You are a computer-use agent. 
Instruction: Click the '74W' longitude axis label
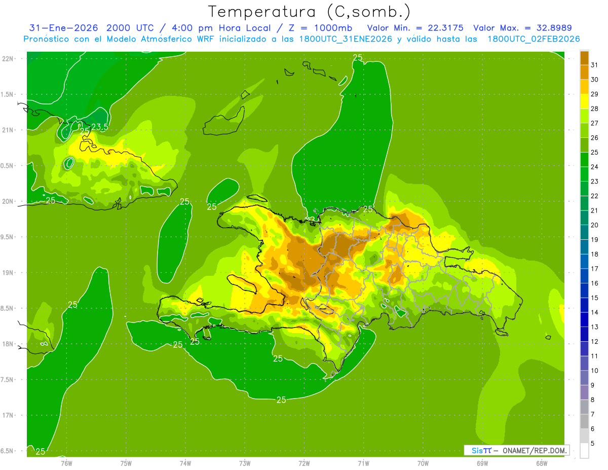click(185, 463)
